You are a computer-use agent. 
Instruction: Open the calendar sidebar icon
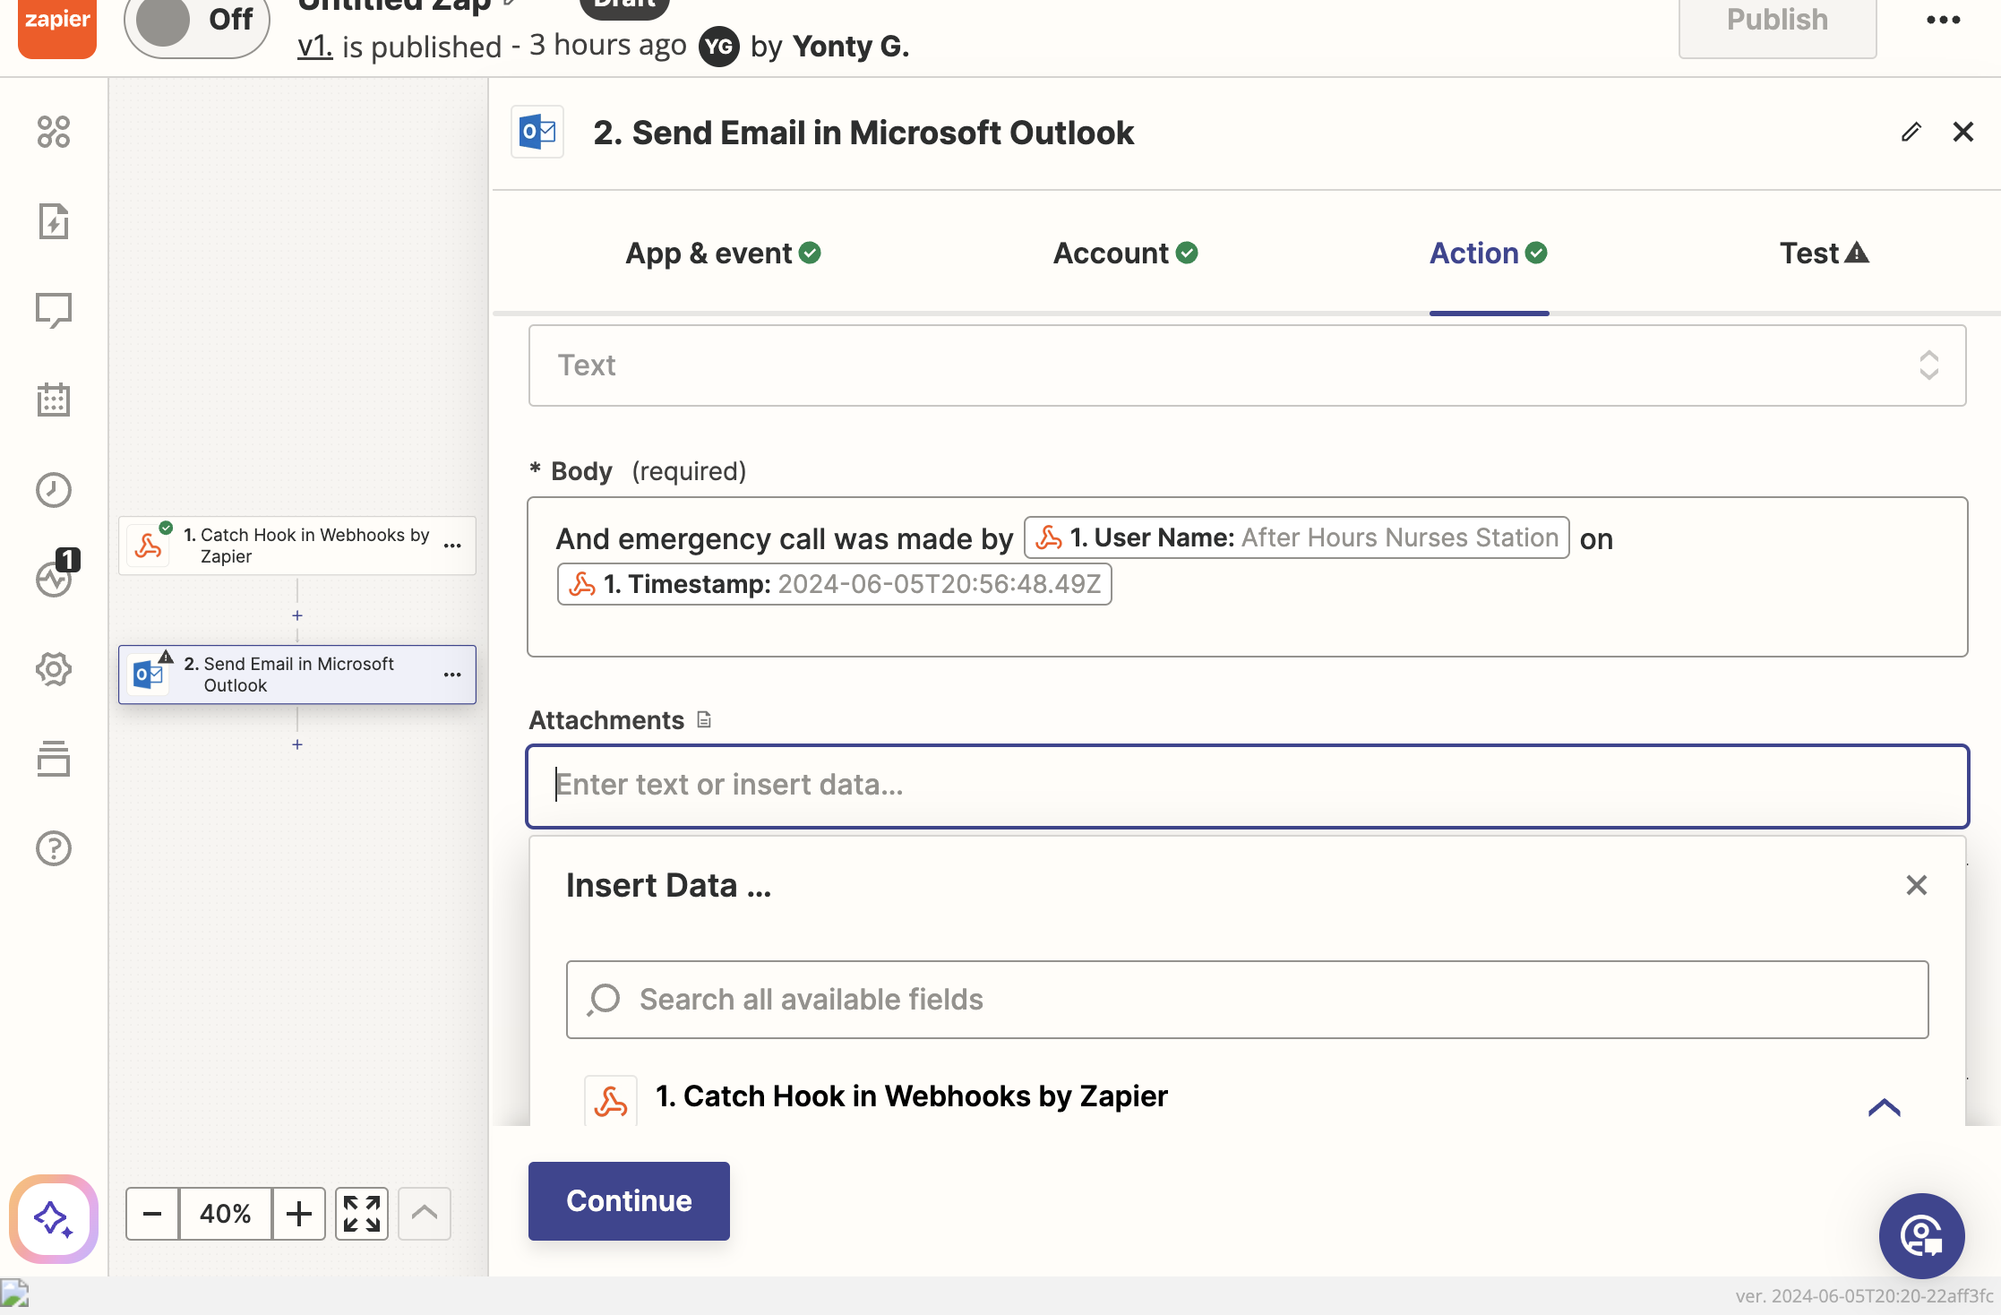coord(54,400)
